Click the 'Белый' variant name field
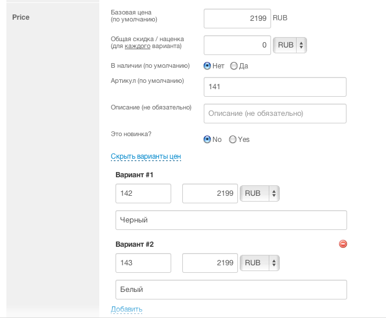The image size is (386, 318). pos(231,290)
